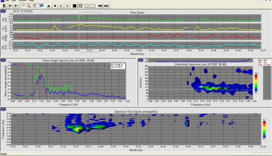Viewport: 272px width, 156px height.
Task: Select the gray background color swatch
Action: tap(81, 6)
